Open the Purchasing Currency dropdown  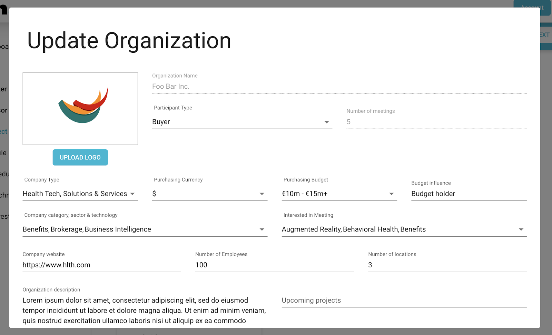(210, 194)
